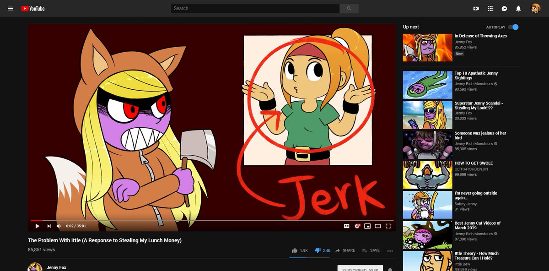
Task: Open In Defense of Throwing Axes thumbnail
Action: (x=427, y=48)
